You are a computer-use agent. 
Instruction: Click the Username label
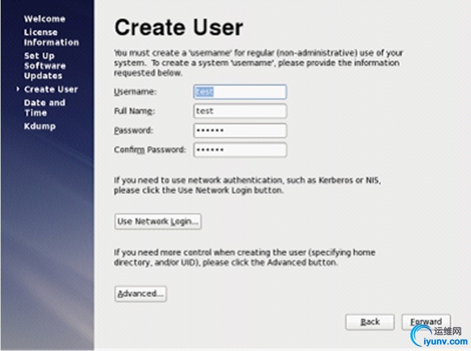coord(135,92)
